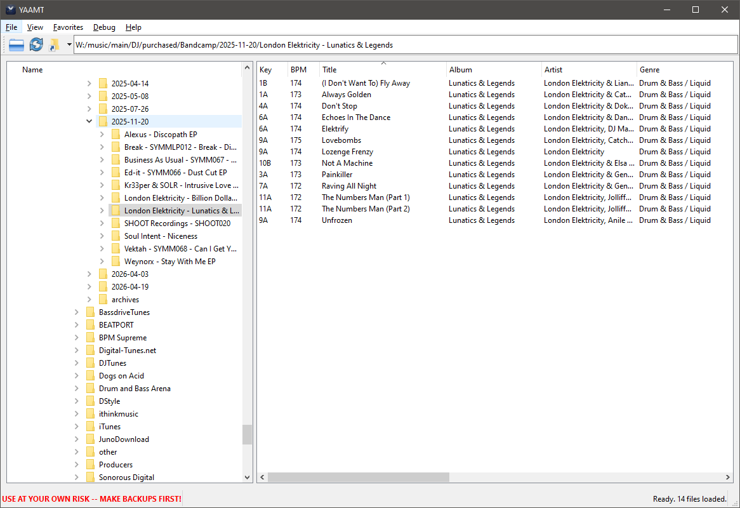This screenshot has width=740, height=508.
Task: Click the blue refresh toolbar icon
Action: [36, 45]
